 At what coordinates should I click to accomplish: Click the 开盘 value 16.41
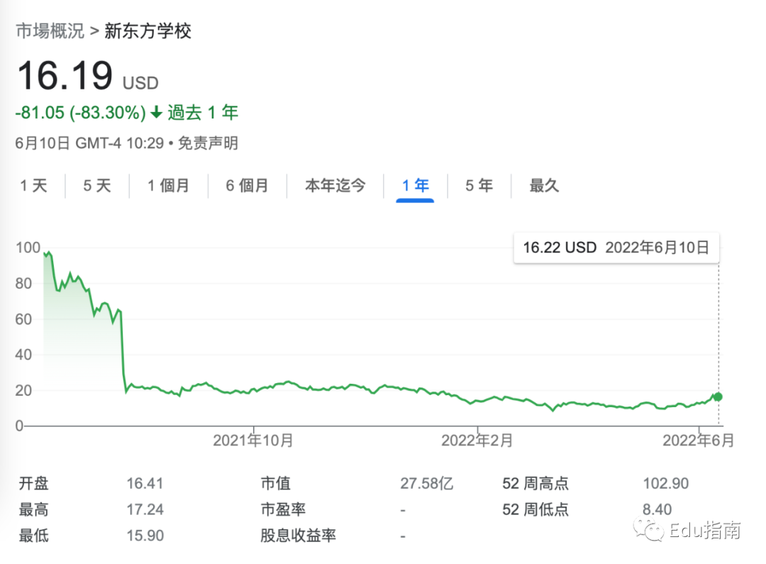point(145,483)
